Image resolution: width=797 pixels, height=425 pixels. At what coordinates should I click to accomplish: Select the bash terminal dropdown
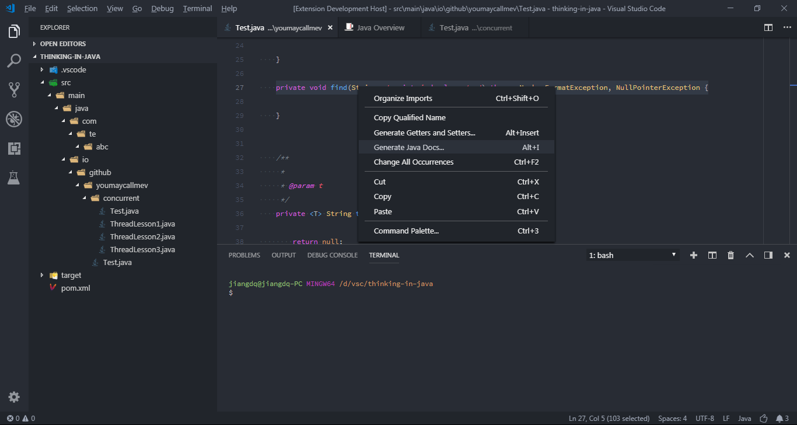(x=633, y=255)
